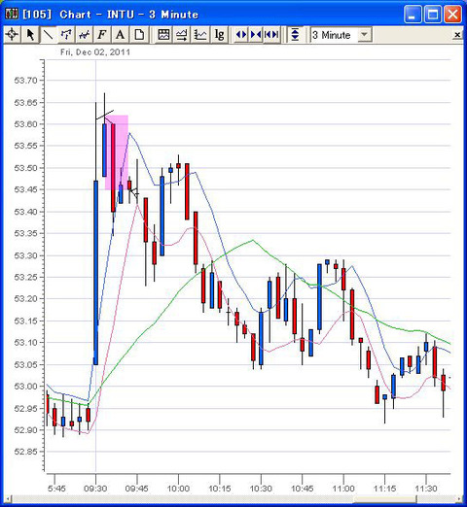Click the expand horizontally arrows icon
Viewport: 467px width, 507px height.
coord(241,34)
